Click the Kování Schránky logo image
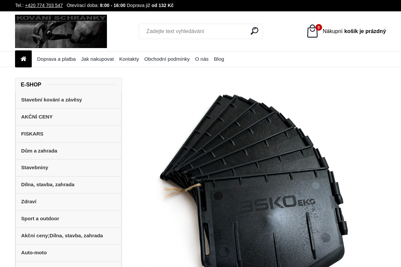This screenshot has height=267, width=401. [x=61, y=31]
